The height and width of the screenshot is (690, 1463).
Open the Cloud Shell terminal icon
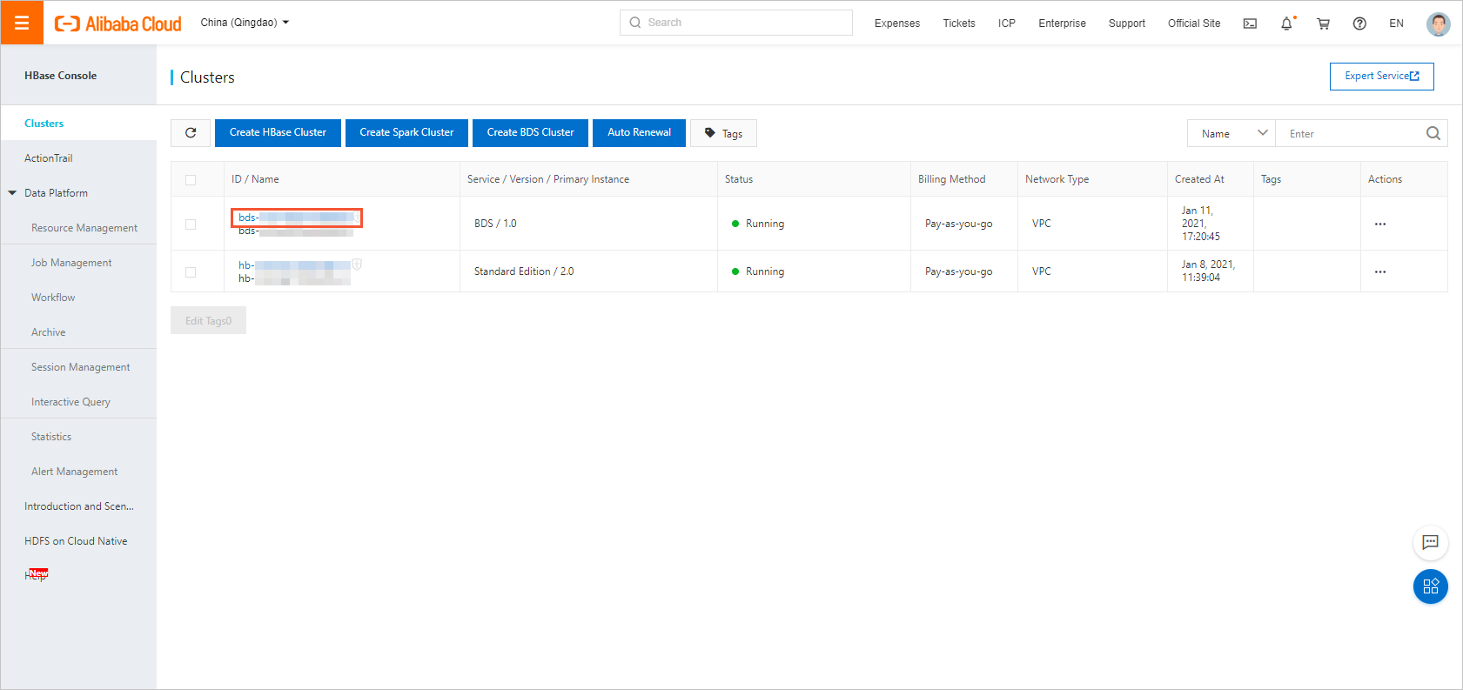1250,23
